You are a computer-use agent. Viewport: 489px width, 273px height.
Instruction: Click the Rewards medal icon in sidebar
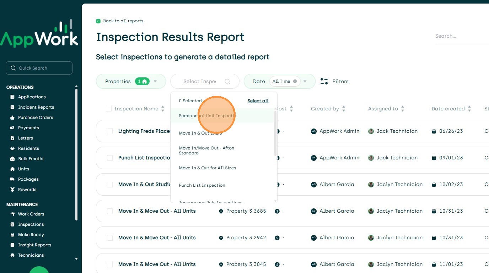click(13, 190)
